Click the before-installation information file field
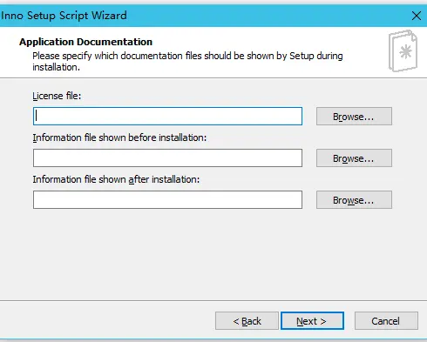 pos(167,158)
